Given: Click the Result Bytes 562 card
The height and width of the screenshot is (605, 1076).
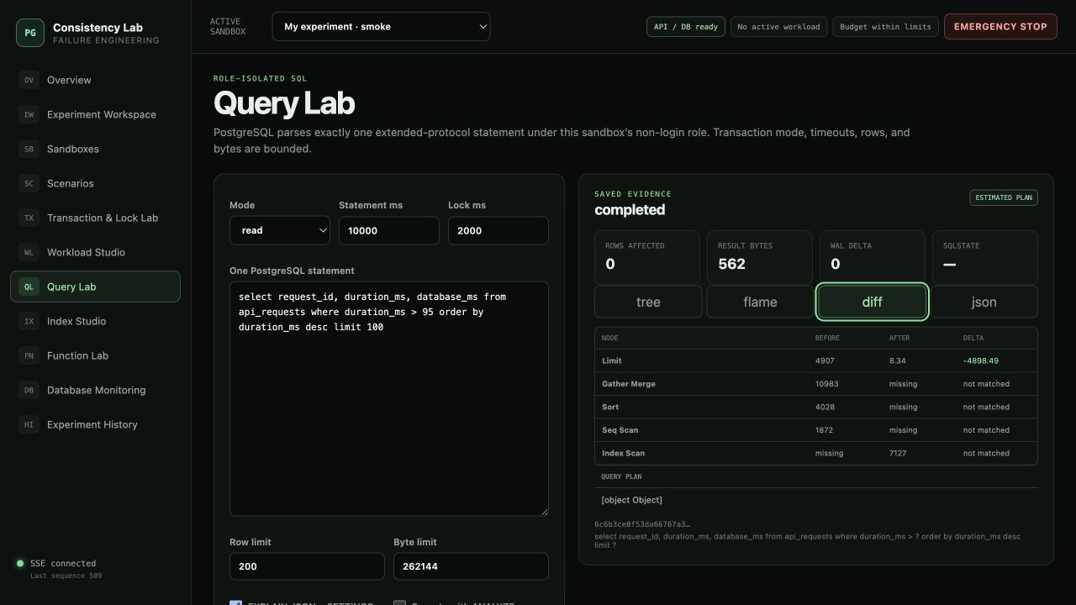Looking at the screenshot, I should [x=760, y=257].
